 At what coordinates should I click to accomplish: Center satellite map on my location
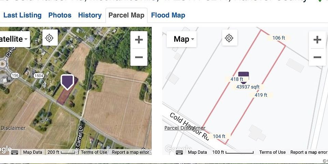click(50, 38)
